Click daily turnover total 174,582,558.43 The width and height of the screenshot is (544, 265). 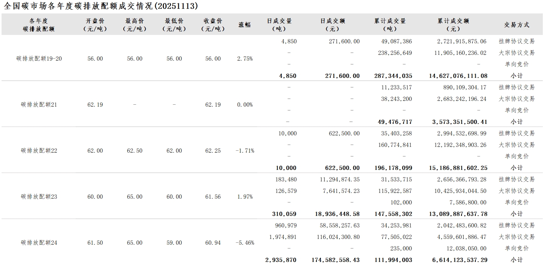336,260
